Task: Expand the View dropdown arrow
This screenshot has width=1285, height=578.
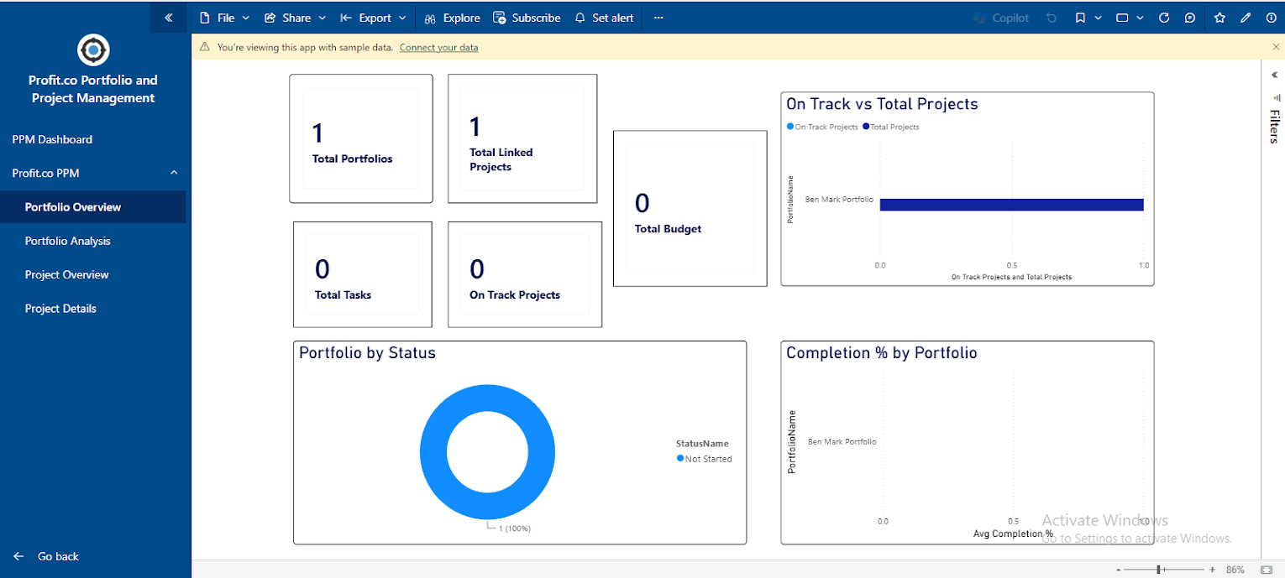Action: pos(1141,18)
